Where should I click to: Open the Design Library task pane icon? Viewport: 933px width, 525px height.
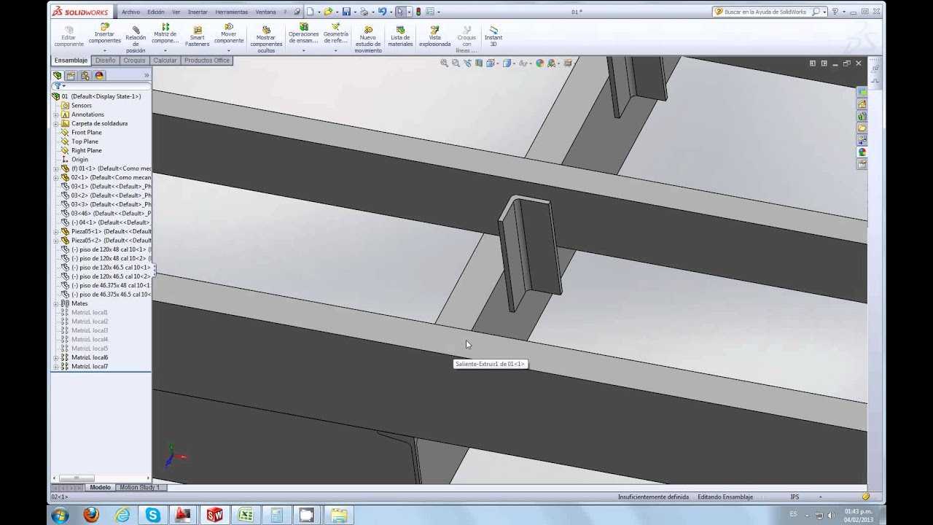pyautogui.click(x=862, y=116)
